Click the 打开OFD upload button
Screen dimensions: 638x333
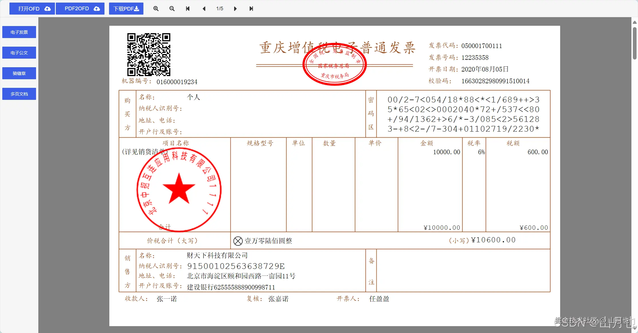pyautogui.click(x=32, y=9)
